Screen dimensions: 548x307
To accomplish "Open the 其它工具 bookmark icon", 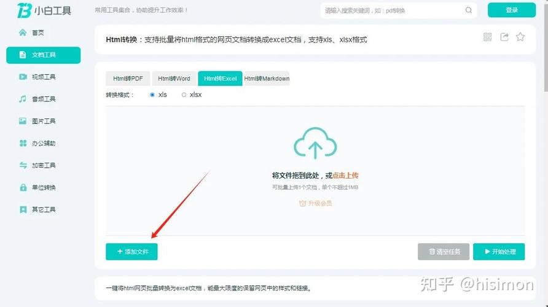I will click(23, 209).
